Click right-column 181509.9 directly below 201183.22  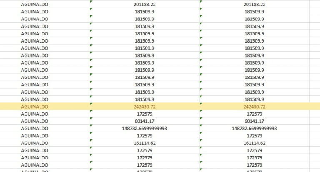254,12
